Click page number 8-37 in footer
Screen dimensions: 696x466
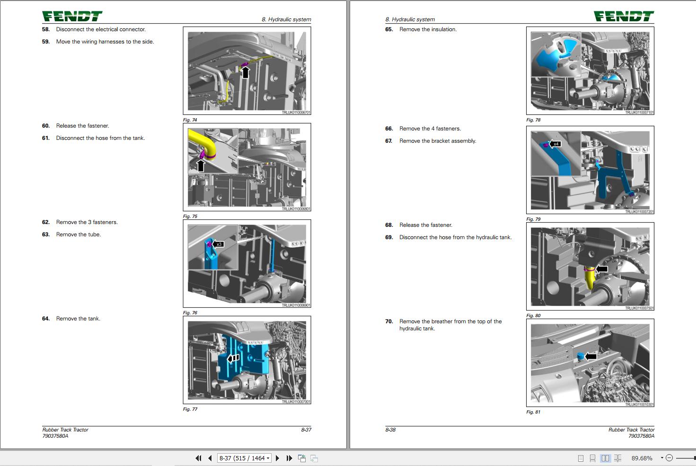point(306,430)
